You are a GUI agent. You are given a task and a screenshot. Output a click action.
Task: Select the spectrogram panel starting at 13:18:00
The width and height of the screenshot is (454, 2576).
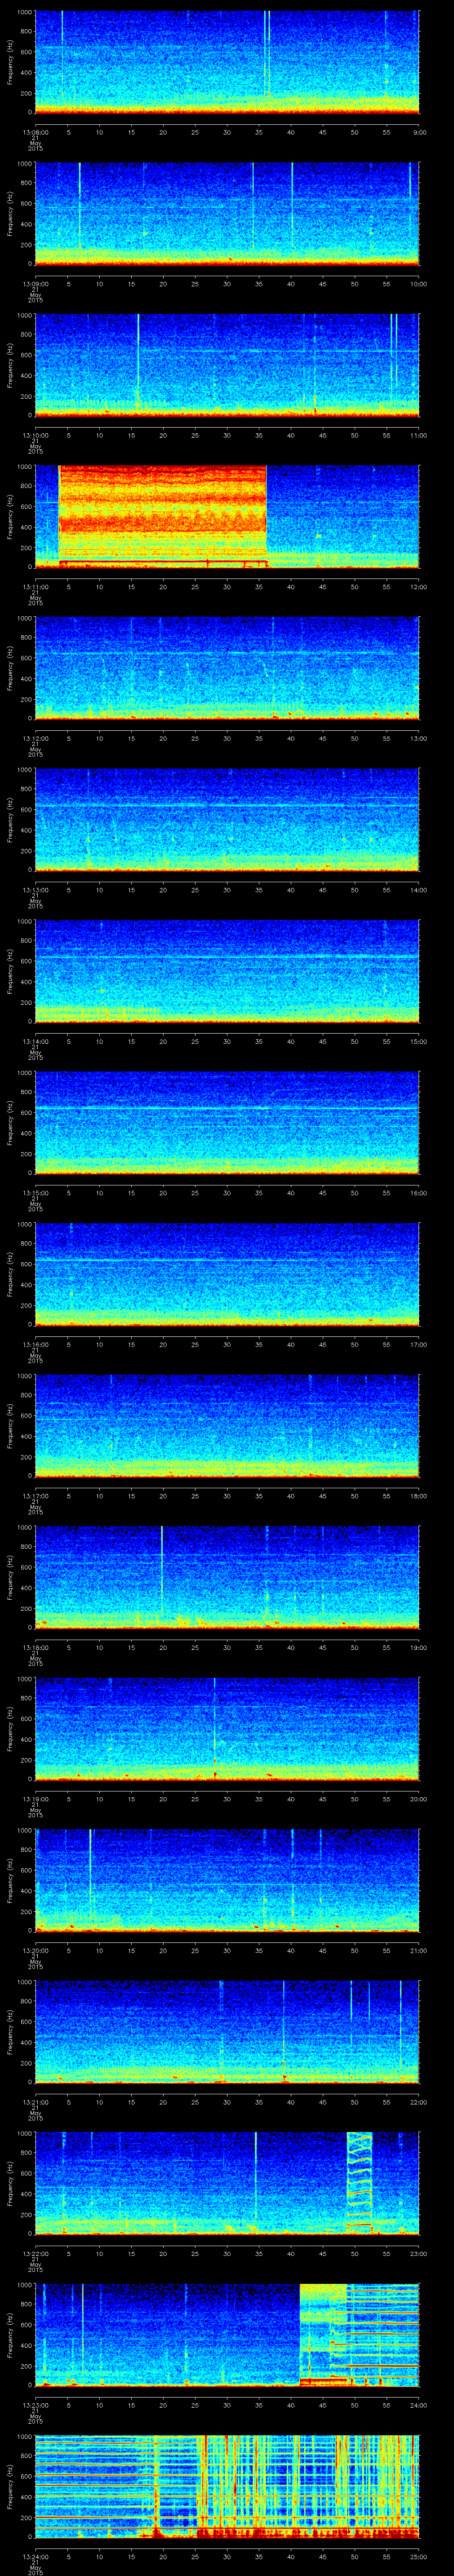pos(227,1577)
